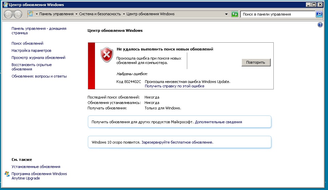Image resolution: width=328 pixels, height=190 pixels.
Task: Open the address bar history dropdown
Action: (226, 14)
